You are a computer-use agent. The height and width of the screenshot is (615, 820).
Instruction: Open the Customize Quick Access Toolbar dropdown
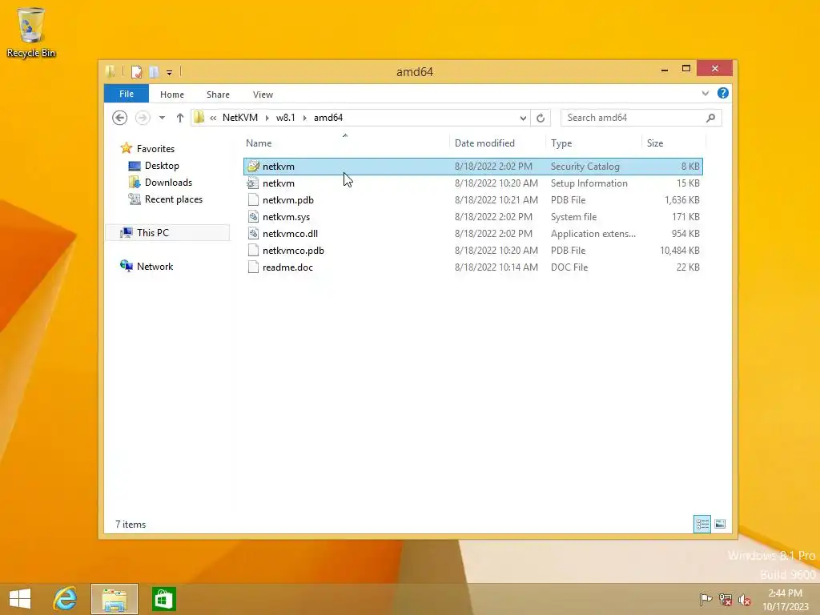(x=170, y=72)
